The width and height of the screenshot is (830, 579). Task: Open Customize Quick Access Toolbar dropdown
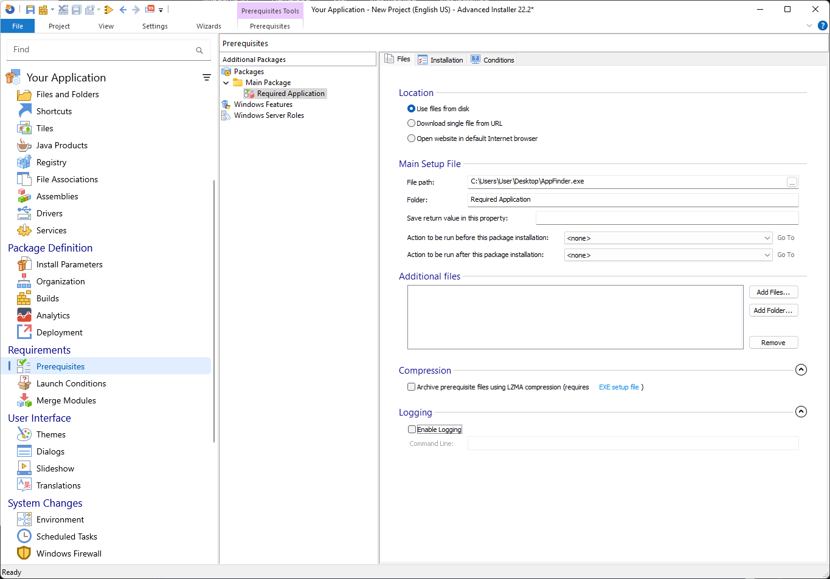tap(161, 10)
